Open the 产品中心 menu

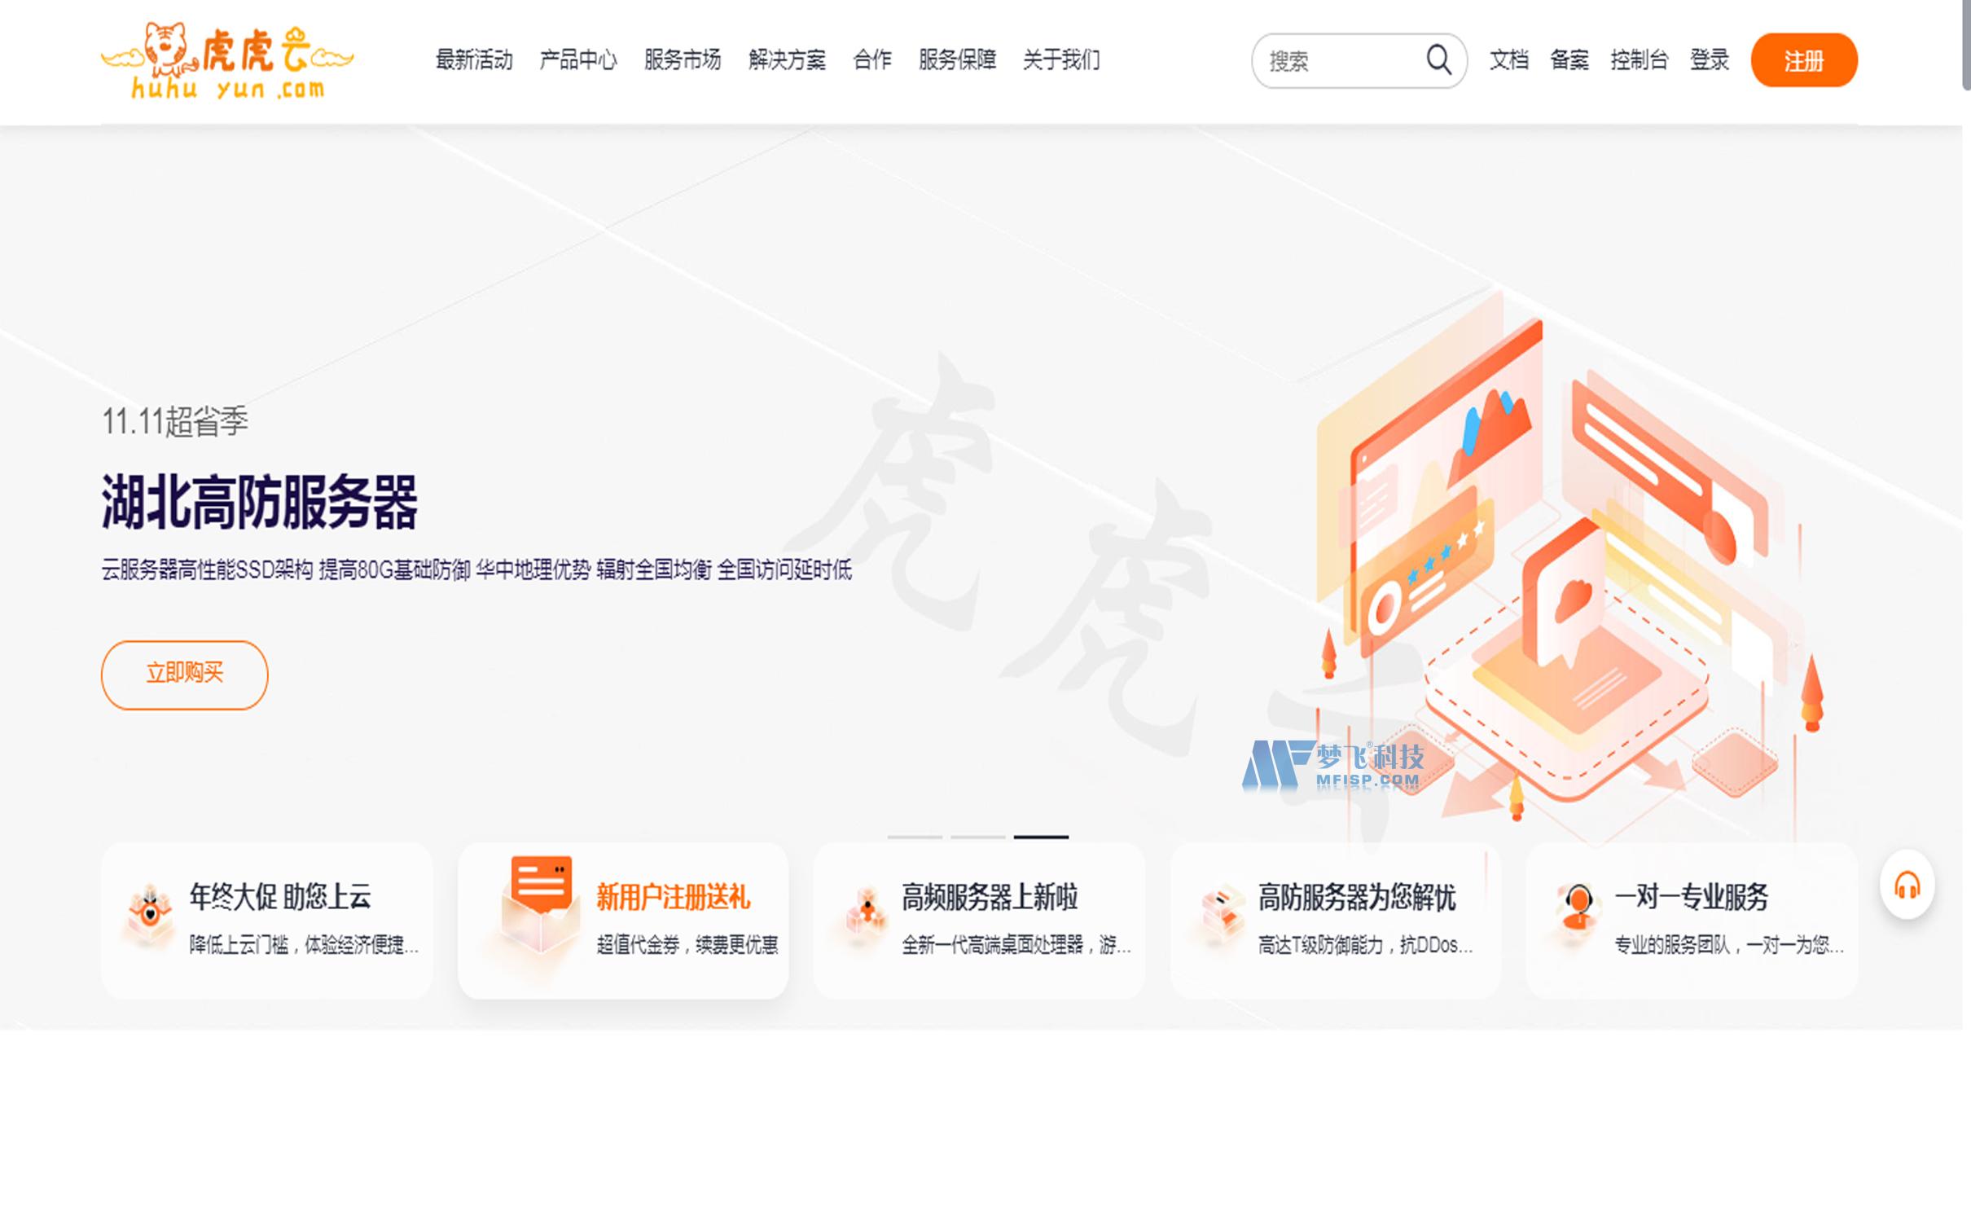tap(577, 59)
